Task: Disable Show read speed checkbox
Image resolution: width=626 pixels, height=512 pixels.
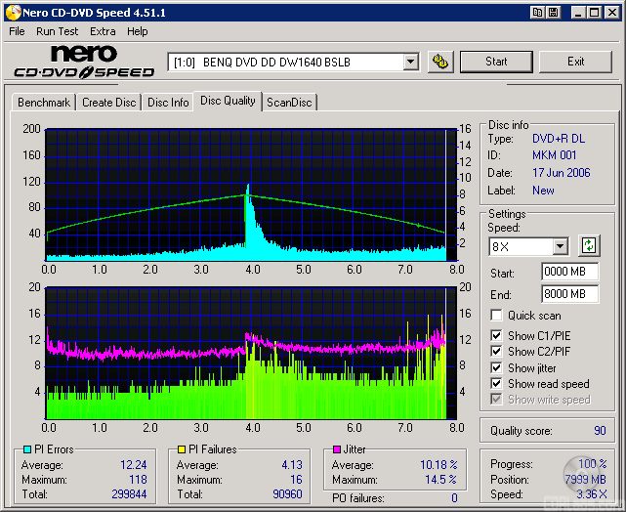Action: tap(497, 384)
